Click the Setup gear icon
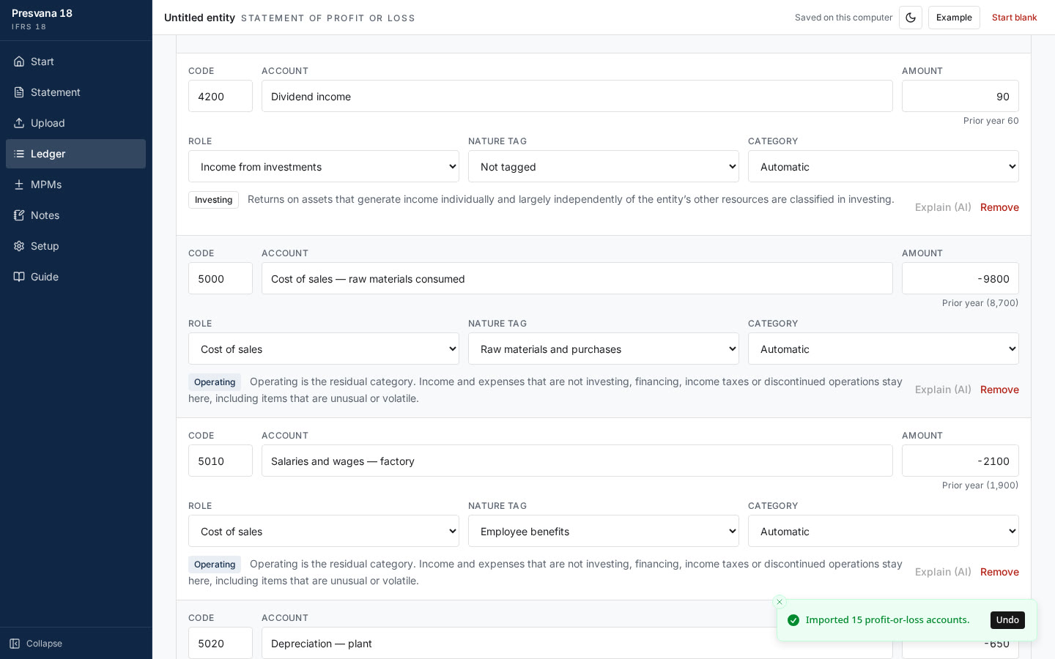Screen dimensions: 1055x659 19,246
